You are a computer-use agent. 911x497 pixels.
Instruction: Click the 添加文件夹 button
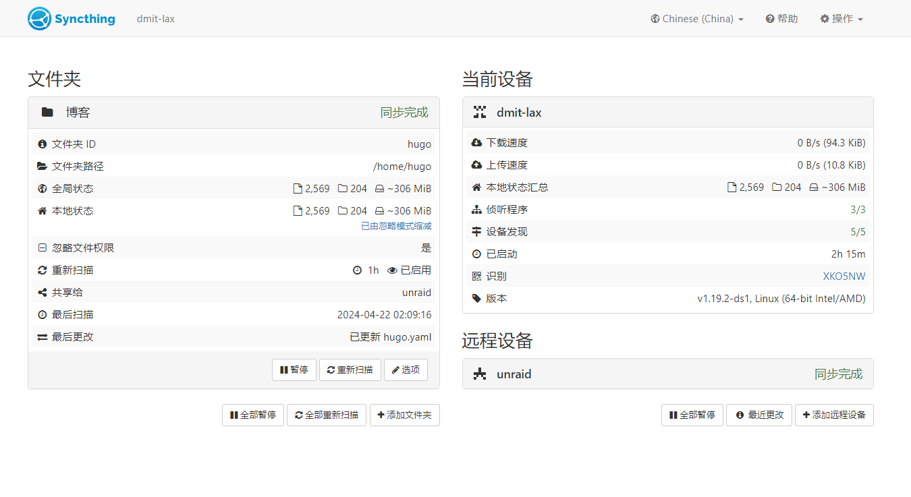405,415
